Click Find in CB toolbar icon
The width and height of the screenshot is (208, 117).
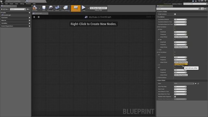point(50,8)
